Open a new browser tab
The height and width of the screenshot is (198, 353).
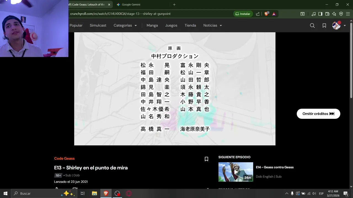tap(174, 5)
